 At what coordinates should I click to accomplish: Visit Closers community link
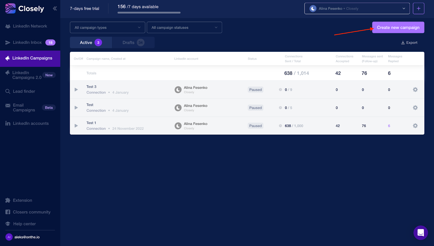click(28, 212)
